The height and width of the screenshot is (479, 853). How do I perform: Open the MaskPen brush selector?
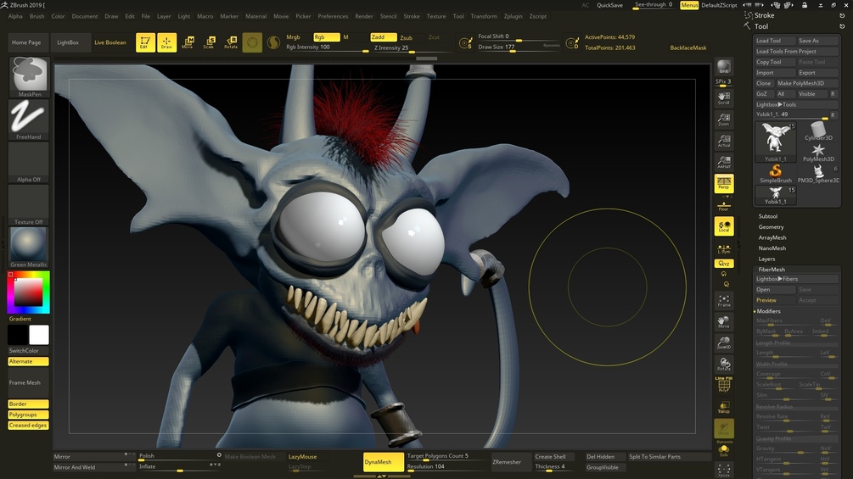click(x=29, y=76)
